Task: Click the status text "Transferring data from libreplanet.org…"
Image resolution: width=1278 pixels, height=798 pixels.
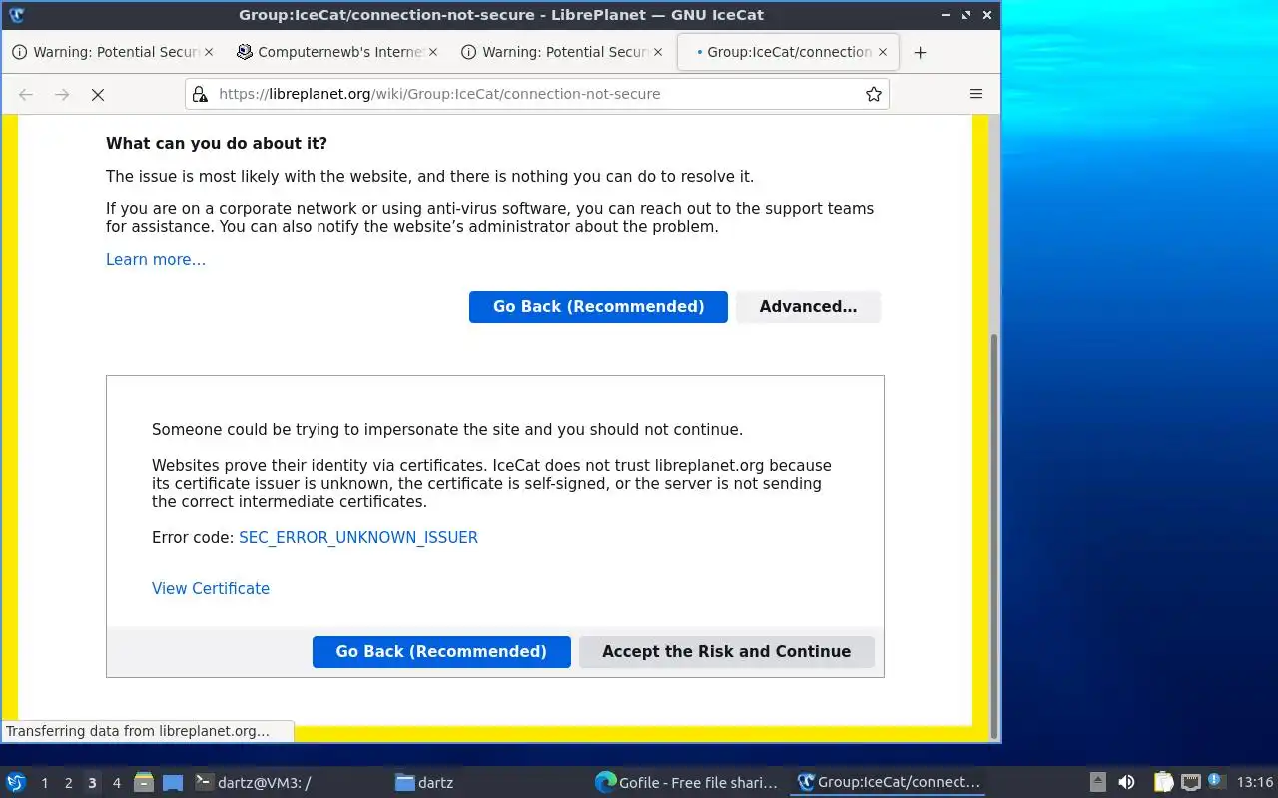Action: [138, 731]
